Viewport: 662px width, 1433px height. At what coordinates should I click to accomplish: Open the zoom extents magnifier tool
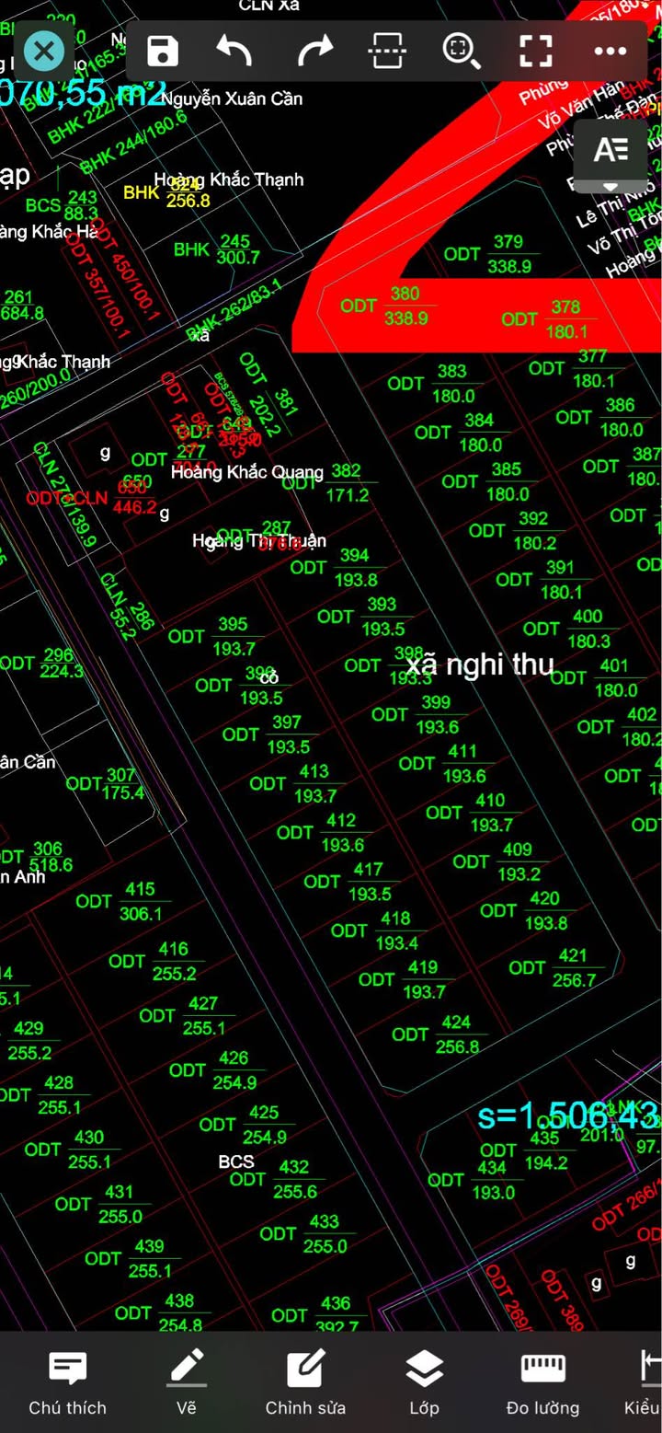click(461, 51)
